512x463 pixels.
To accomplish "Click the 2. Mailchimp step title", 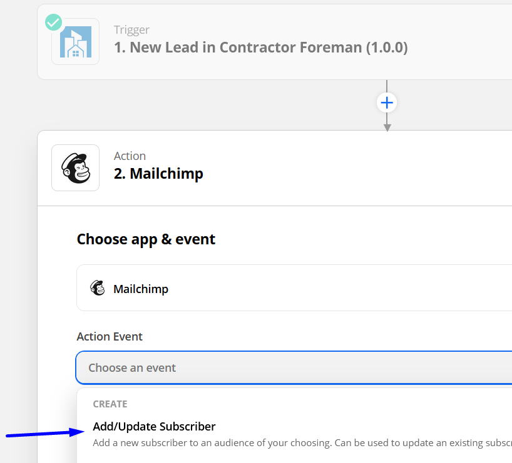I will 158,174.
